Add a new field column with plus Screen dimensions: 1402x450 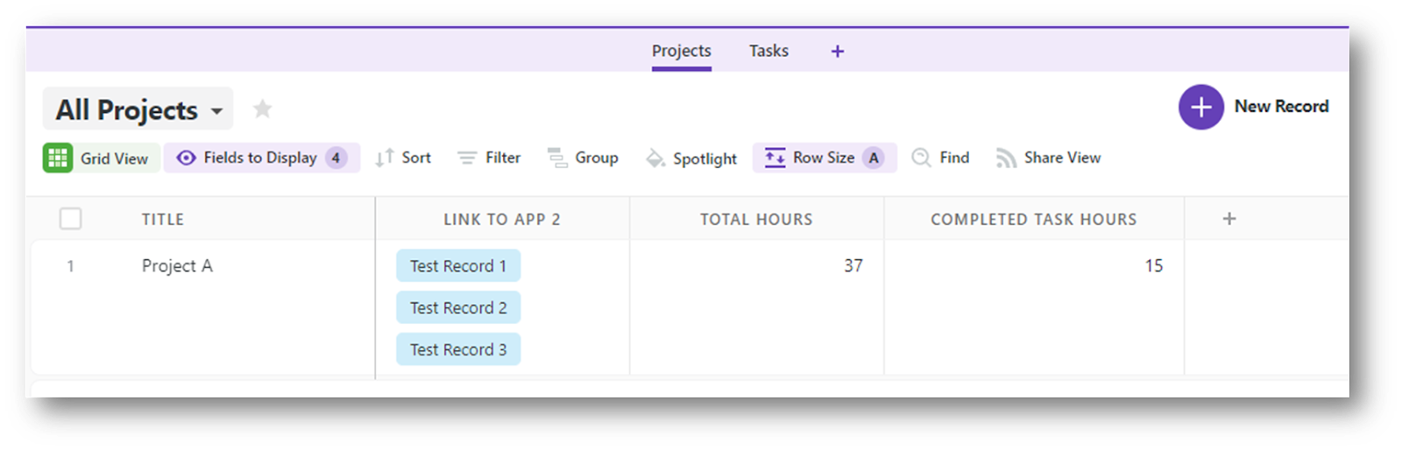point(1229,218)
